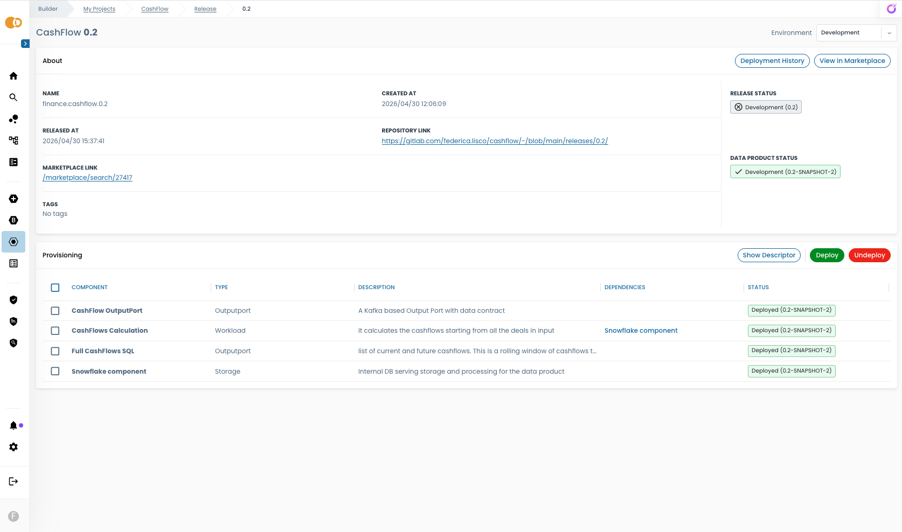This screenshot has width=902, height=532.
Task: Open Snowflake component dependency link
Action: pos(641,331)
